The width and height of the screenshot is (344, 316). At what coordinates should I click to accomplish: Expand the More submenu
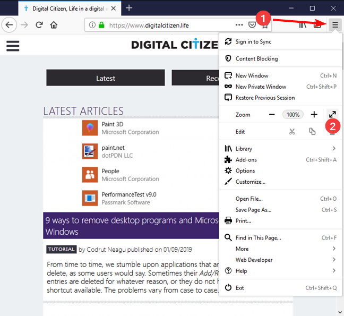(x=281, y=249)
